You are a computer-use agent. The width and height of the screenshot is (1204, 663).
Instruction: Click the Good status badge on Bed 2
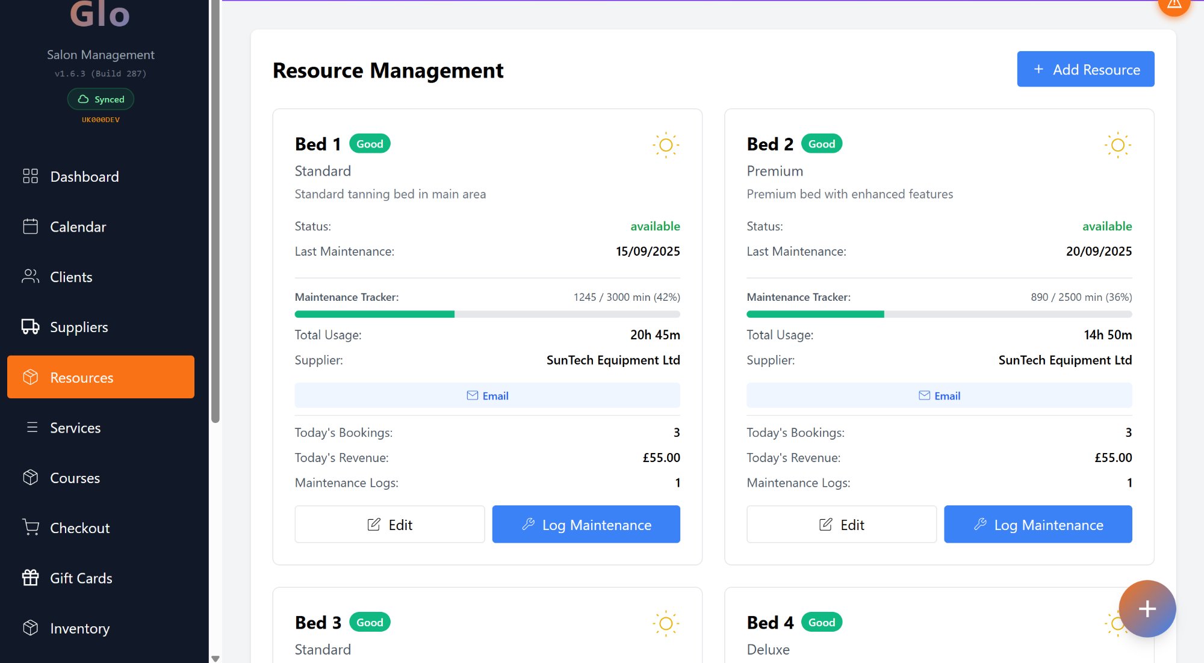coord(821,143)
